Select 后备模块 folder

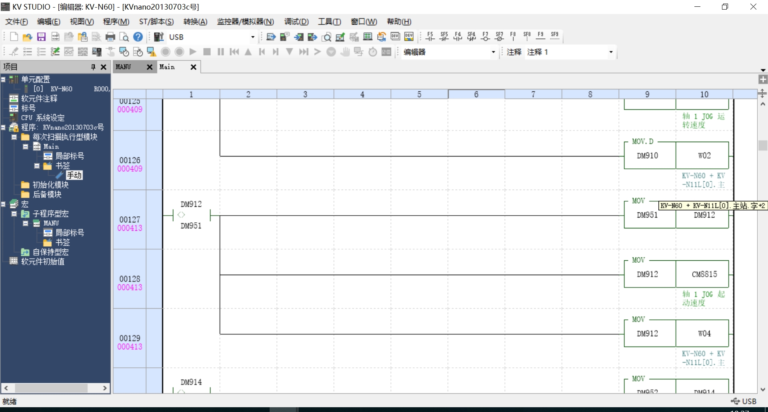tap(47, 194)
